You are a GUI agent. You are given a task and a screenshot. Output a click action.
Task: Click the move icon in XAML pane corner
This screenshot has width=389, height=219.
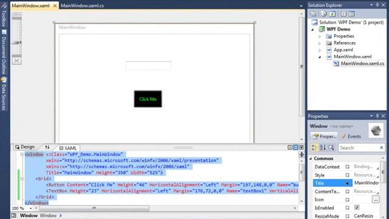point(301,155)
